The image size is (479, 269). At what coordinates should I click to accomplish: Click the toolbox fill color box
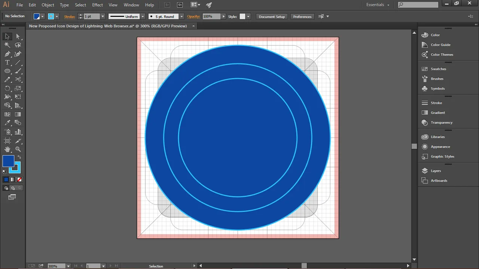click(8, 161)
